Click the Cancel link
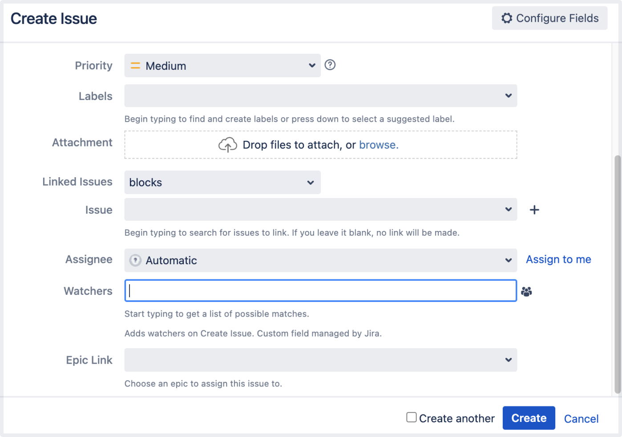 pos(581,419)
